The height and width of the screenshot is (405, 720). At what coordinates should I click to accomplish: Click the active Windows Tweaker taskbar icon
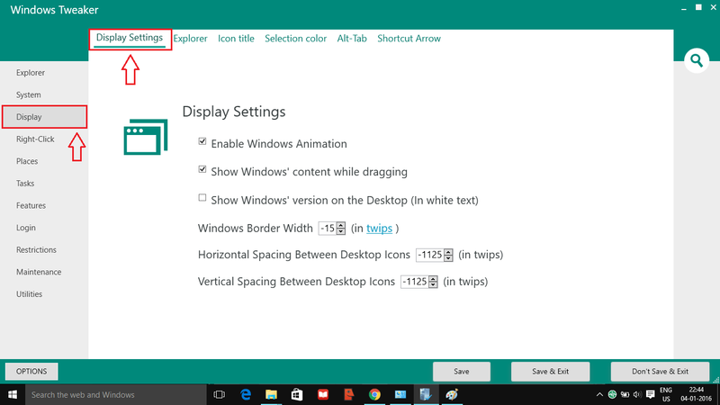click(x=426, y=394)
